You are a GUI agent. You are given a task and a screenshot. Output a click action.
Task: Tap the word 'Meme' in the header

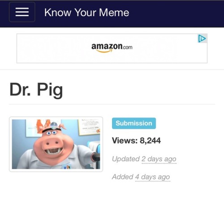[x=114, y=13]
